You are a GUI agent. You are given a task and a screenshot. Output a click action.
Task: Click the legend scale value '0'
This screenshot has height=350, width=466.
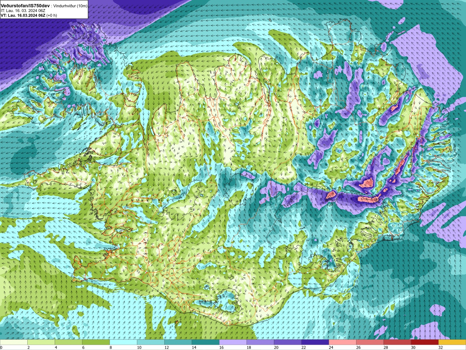[1, 347]
